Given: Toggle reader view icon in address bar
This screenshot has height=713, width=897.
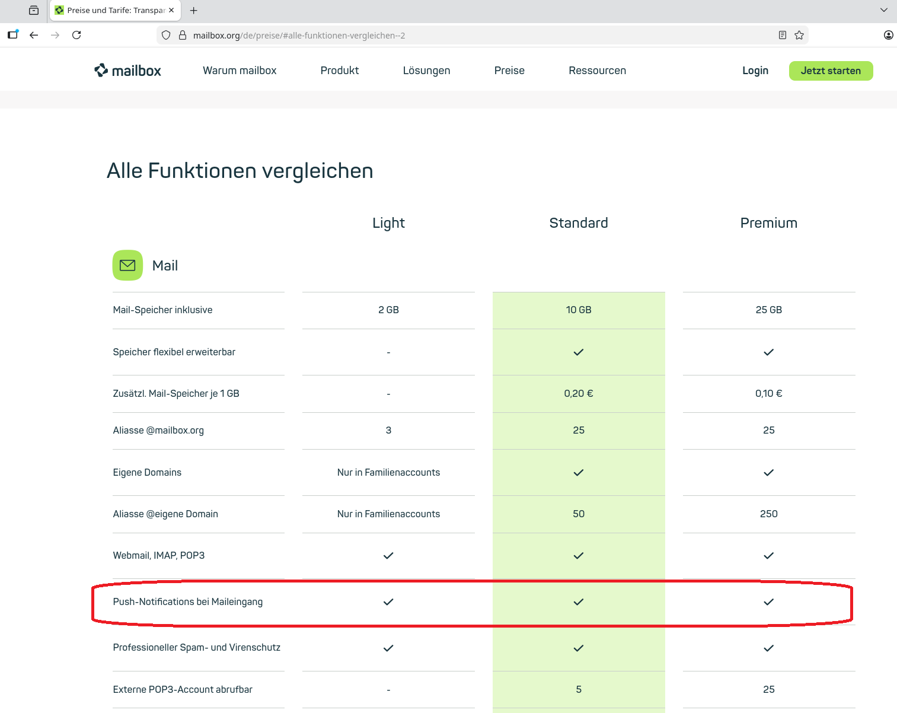Looking at the screenshot, I should (783, 35).
